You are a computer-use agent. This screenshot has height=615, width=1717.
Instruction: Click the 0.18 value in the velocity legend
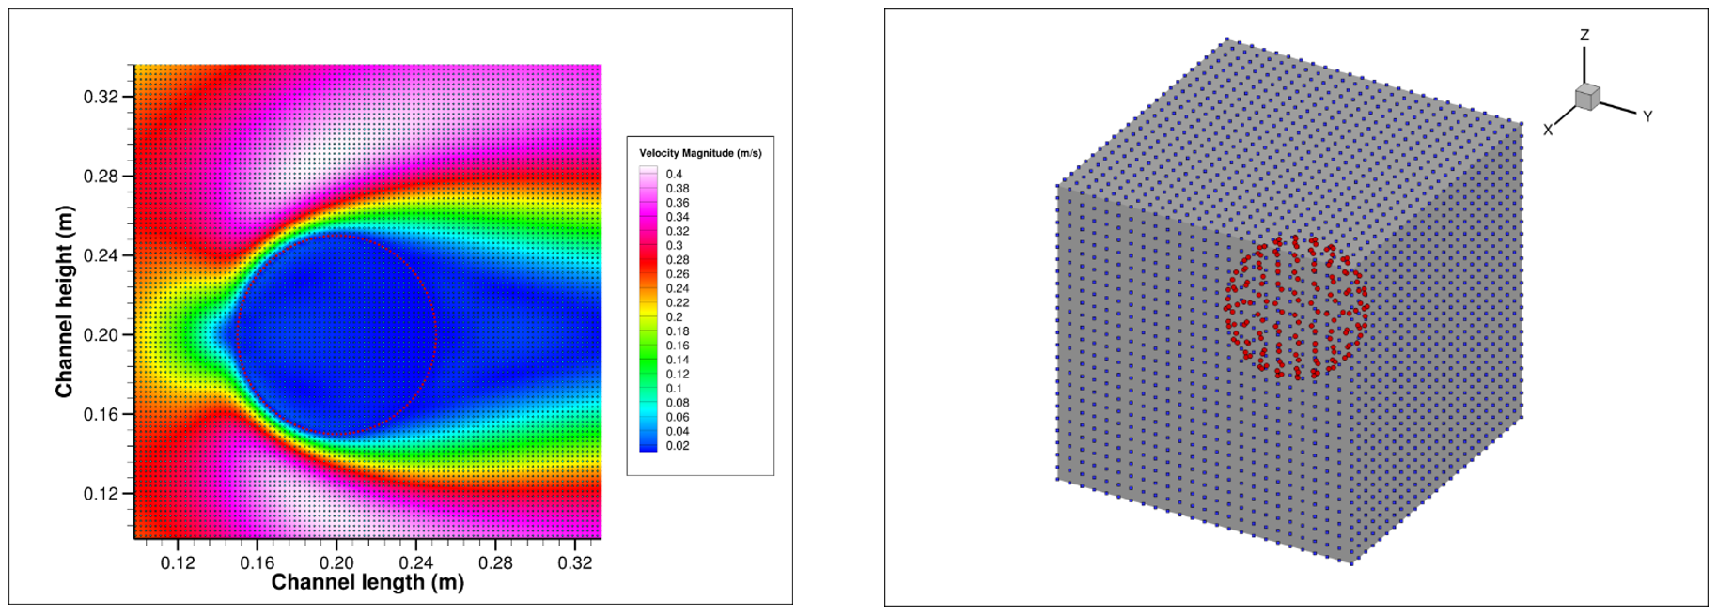click(677, 331)
